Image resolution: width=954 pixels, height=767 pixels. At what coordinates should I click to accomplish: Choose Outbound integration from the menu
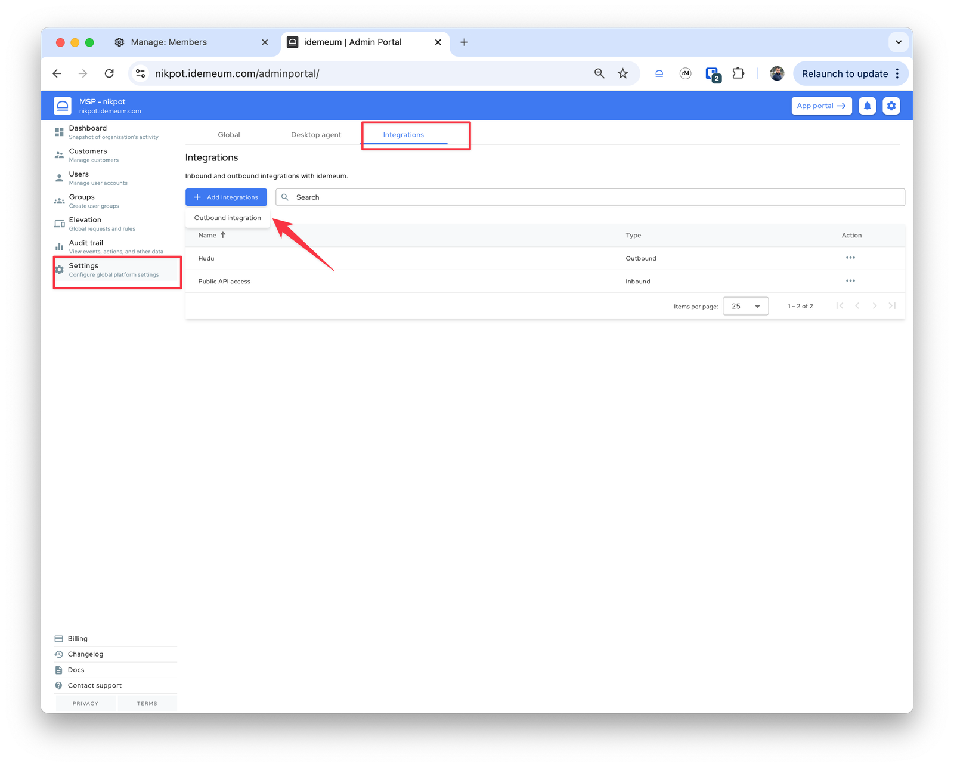(228, 218)
